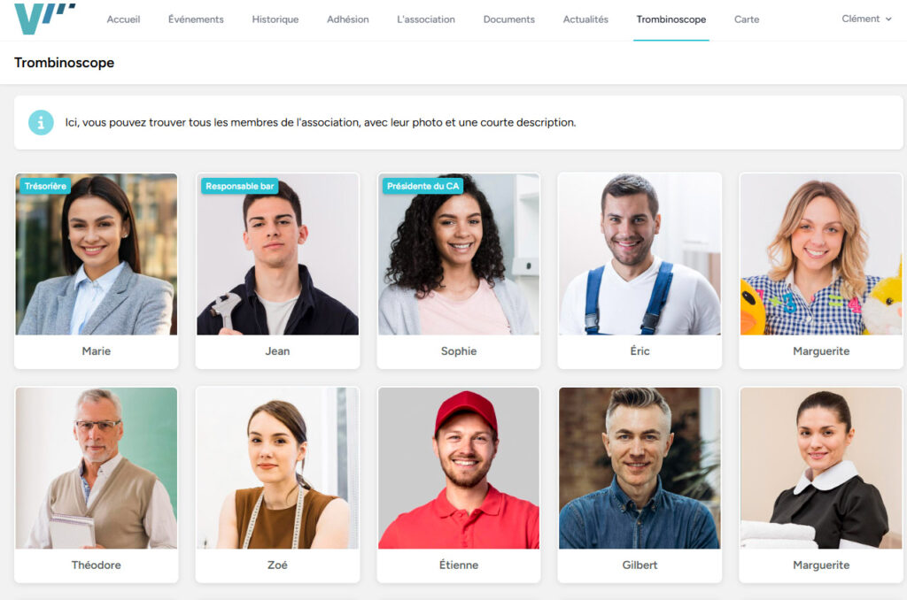Open the L'association menu
907x600 pixels.
[426, 19]
